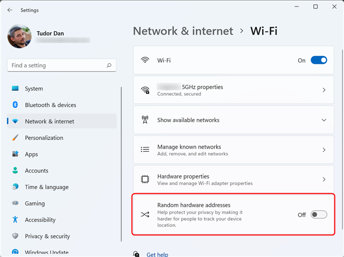Turn off the Wi-Fi toggle switch
Viewport: 344px width, 257px height.
click(319, 60)
